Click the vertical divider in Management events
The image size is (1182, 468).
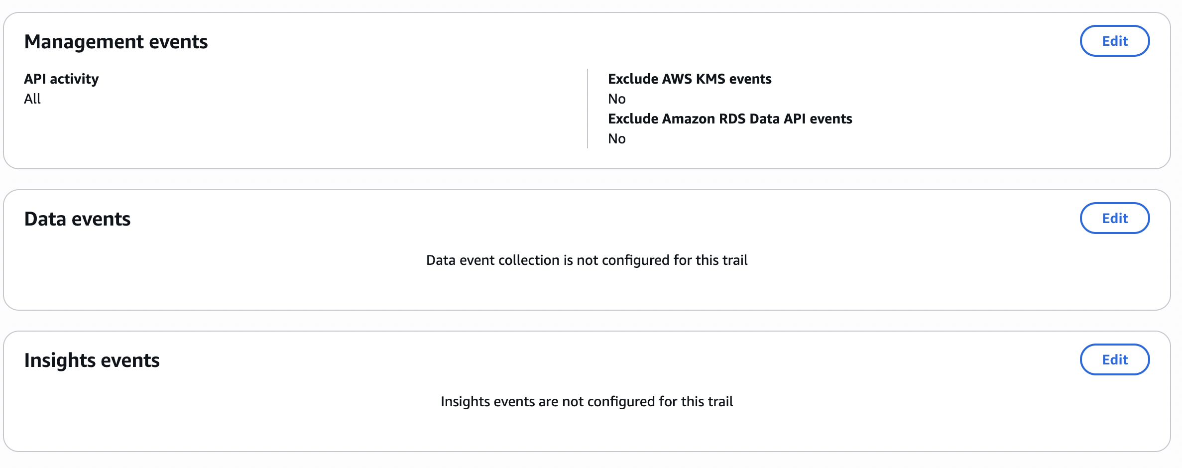click(x=588, y=109)
